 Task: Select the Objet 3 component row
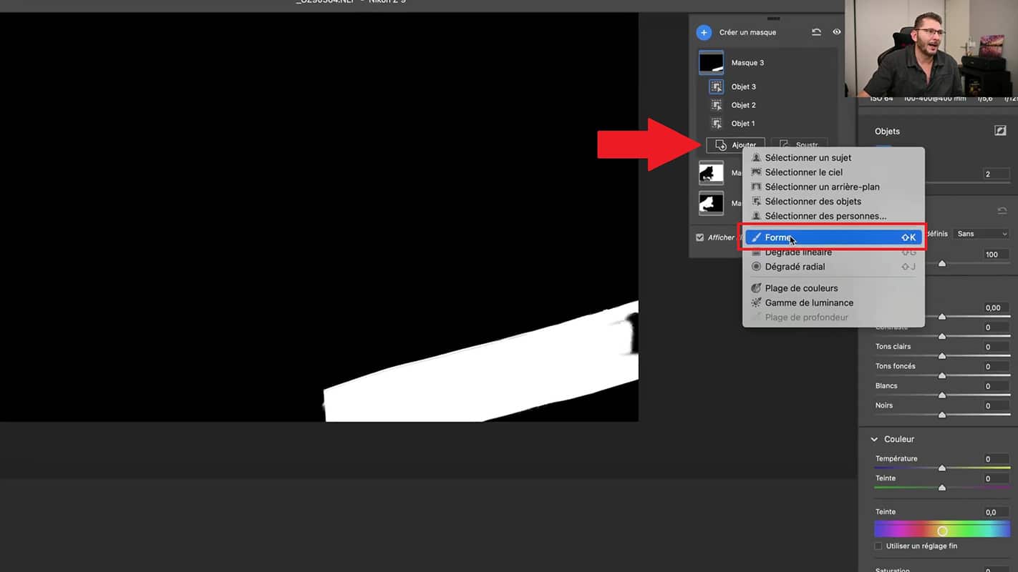(767, 87)
